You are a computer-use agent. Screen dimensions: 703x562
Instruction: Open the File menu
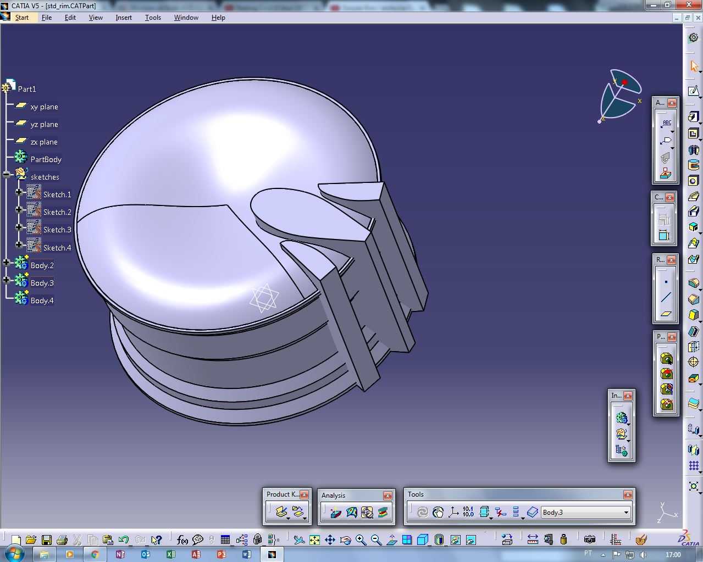pyautogui.click(x=47, y=18)
